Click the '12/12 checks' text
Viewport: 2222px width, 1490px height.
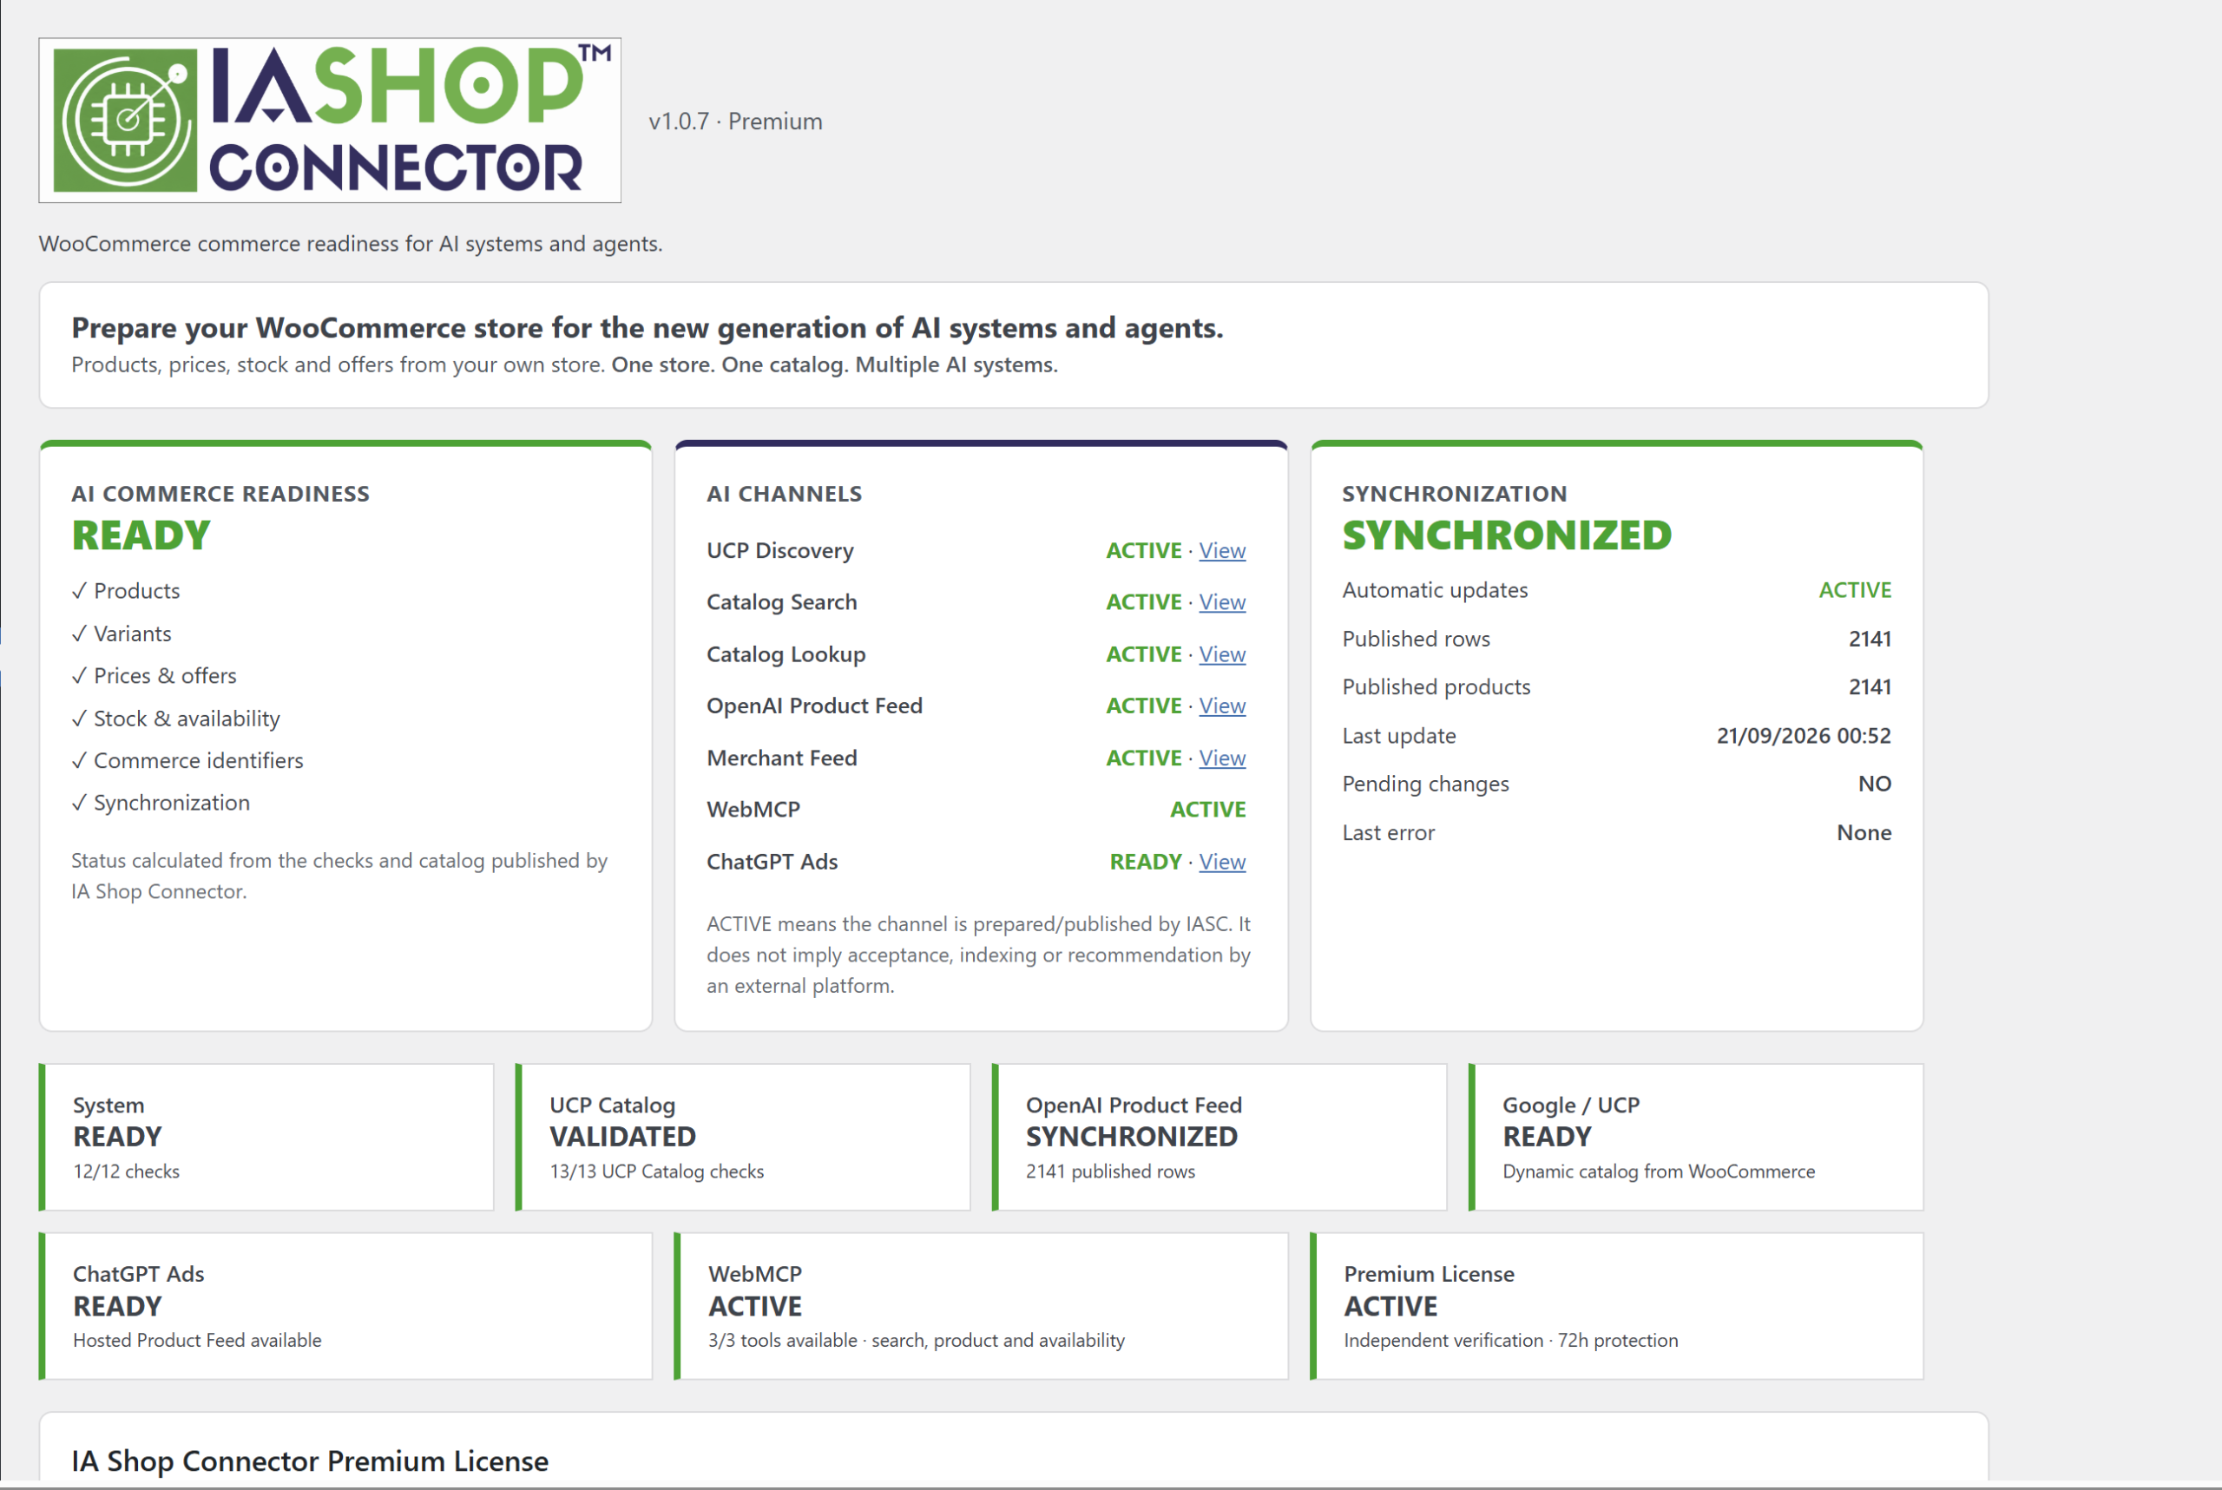point(127,1172)
